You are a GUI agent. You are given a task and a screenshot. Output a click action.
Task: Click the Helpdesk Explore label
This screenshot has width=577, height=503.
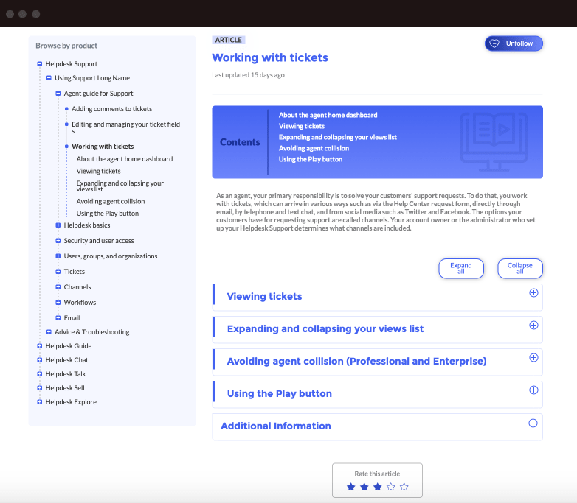click(x=71, y=402)
